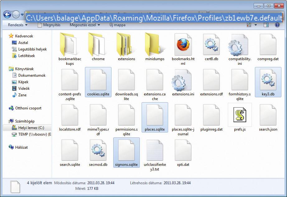Open Könyvtárak in navigation pane
The width and height of the screenshot is (287, 197).
[21, 69]
